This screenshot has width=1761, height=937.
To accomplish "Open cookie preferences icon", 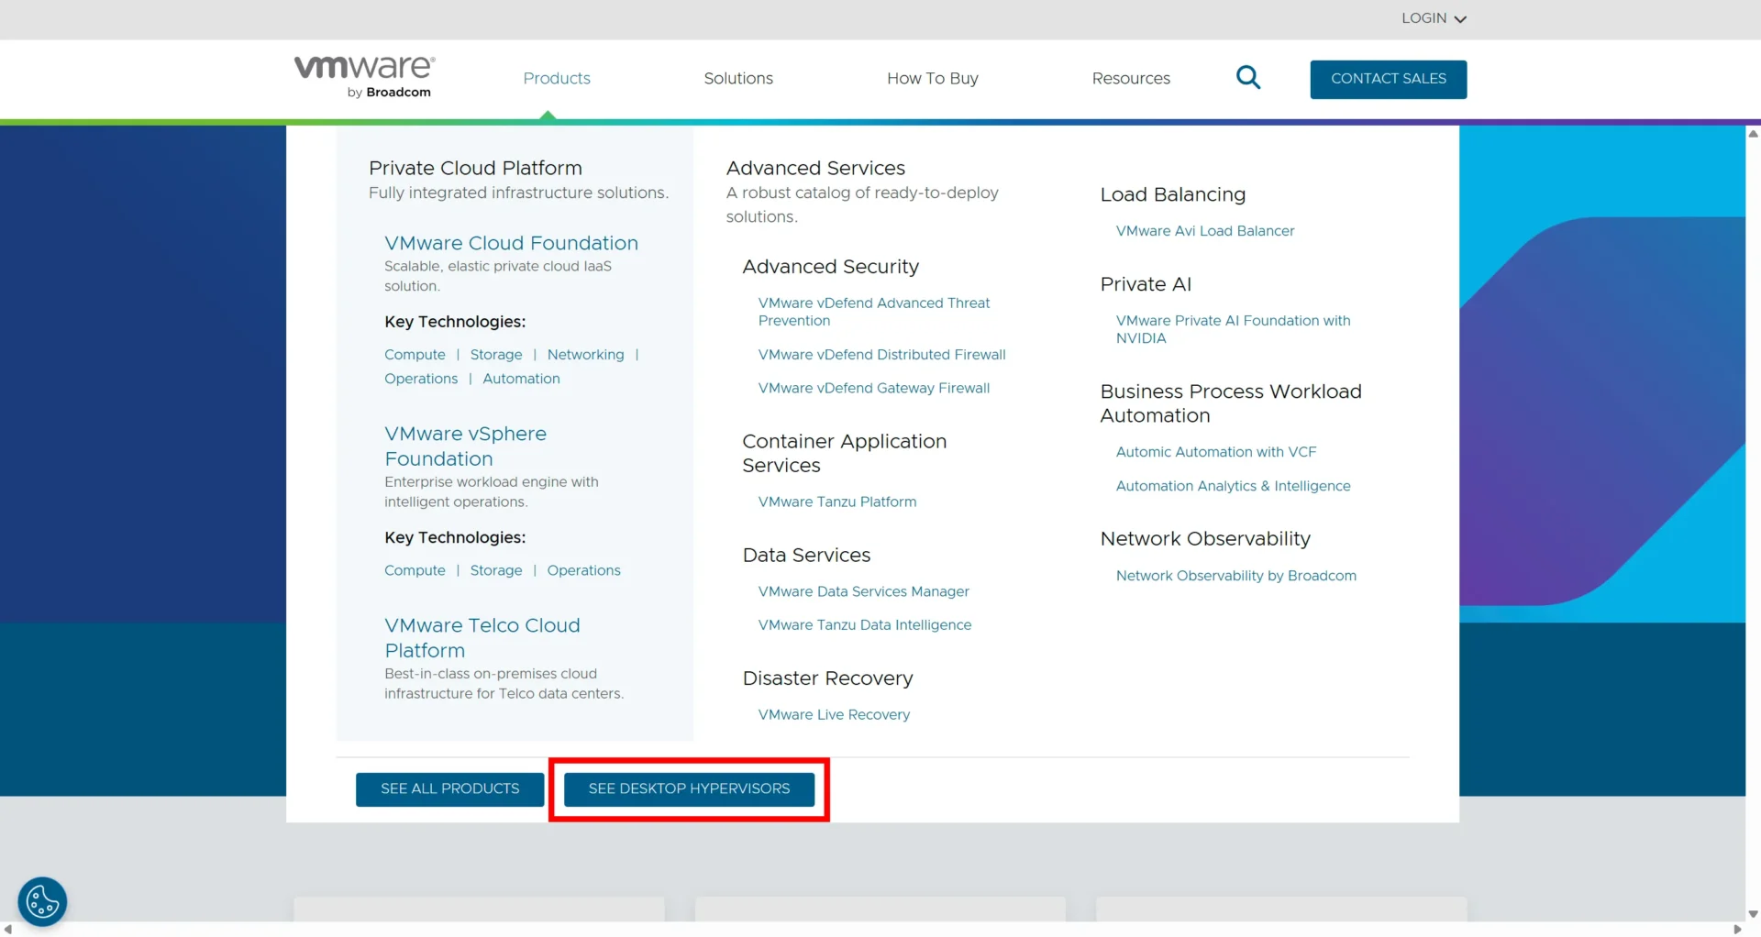I will (x=42, y=901).
